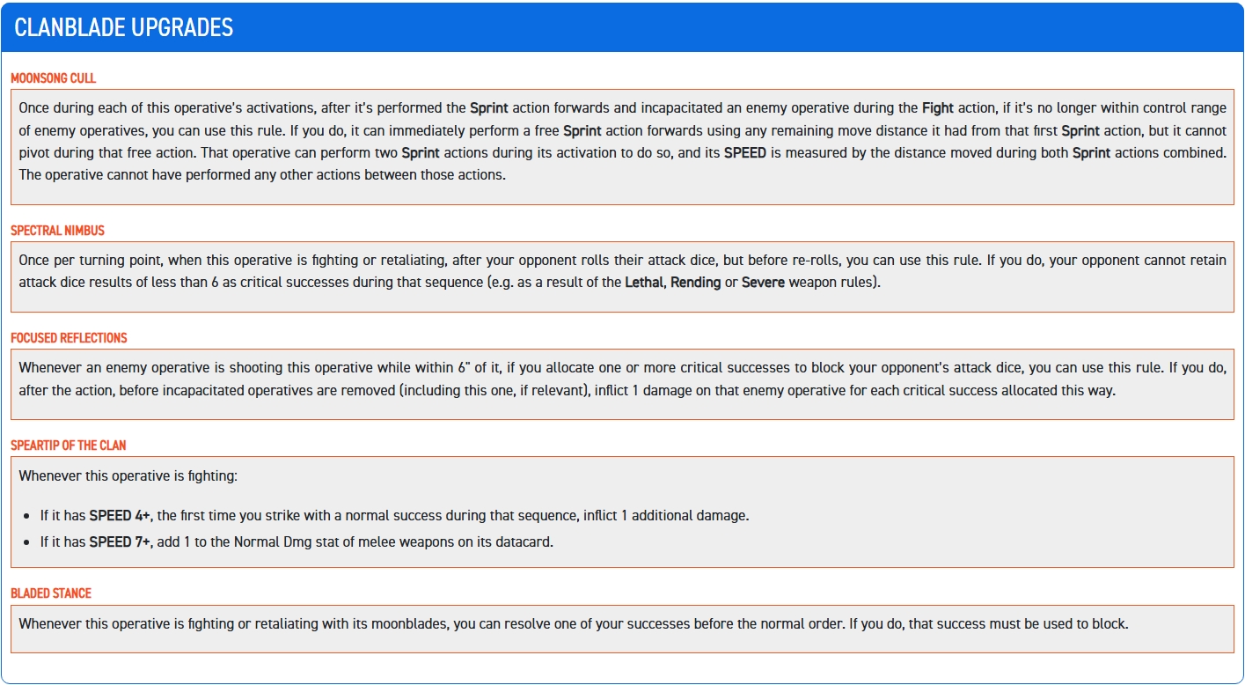Click the bold Fight action keyword
This screenshot has width=1245, height=685.
coord(938,108)
